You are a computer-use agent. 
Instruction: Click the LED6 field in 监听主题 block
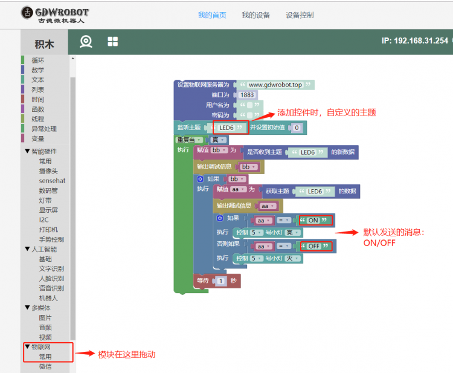(226, 128)
